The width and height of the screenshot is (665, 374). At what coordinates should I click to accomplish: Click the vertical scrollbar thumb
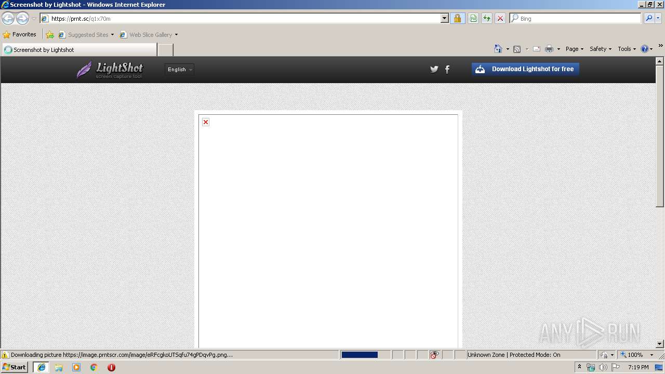pyautogui.click(x=660, y=136)
